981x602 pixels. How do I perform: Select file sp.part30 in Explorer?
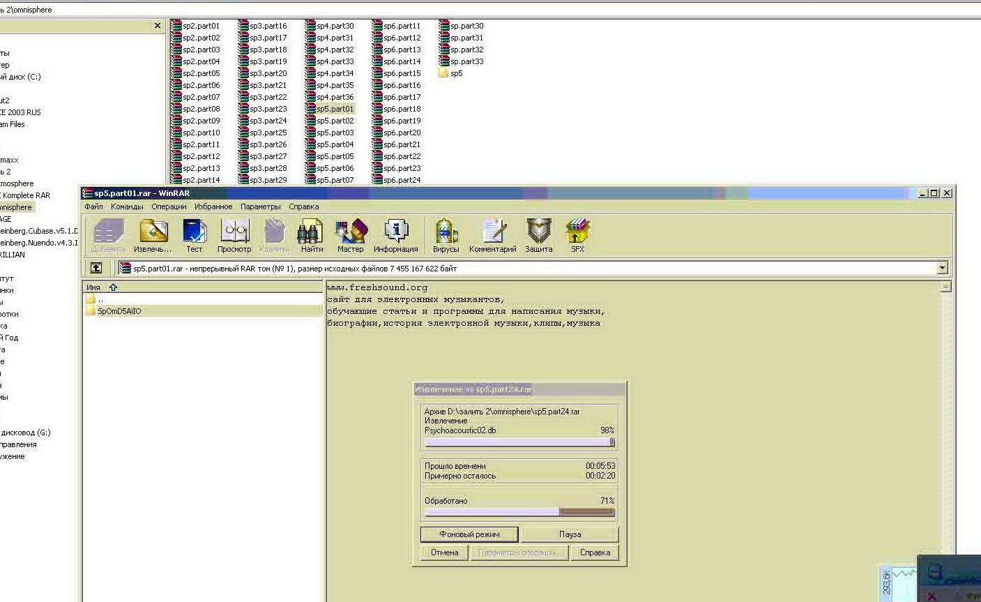tap(462, 26)
